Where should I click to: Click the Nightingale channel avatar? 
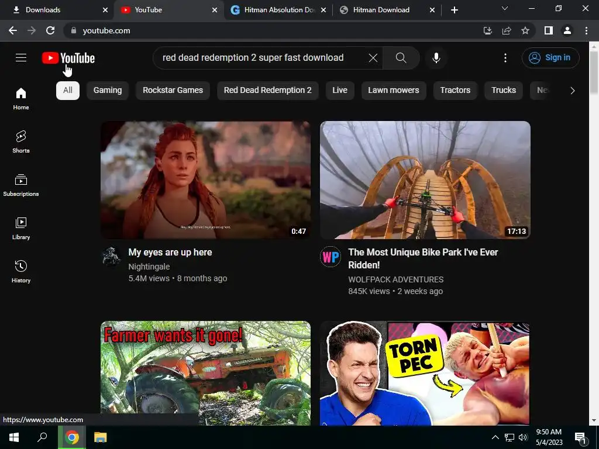click(112, 256)
